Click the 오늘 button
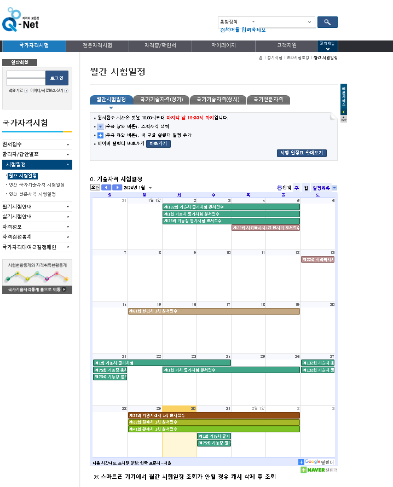Screen dimensions: 393x487 click(95, 188)
